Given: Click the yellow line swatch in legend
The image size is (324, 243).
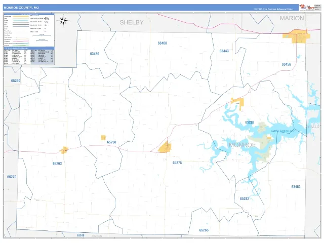Looking at the screenshot, I should pyautogui.click(x=21, y=16).
